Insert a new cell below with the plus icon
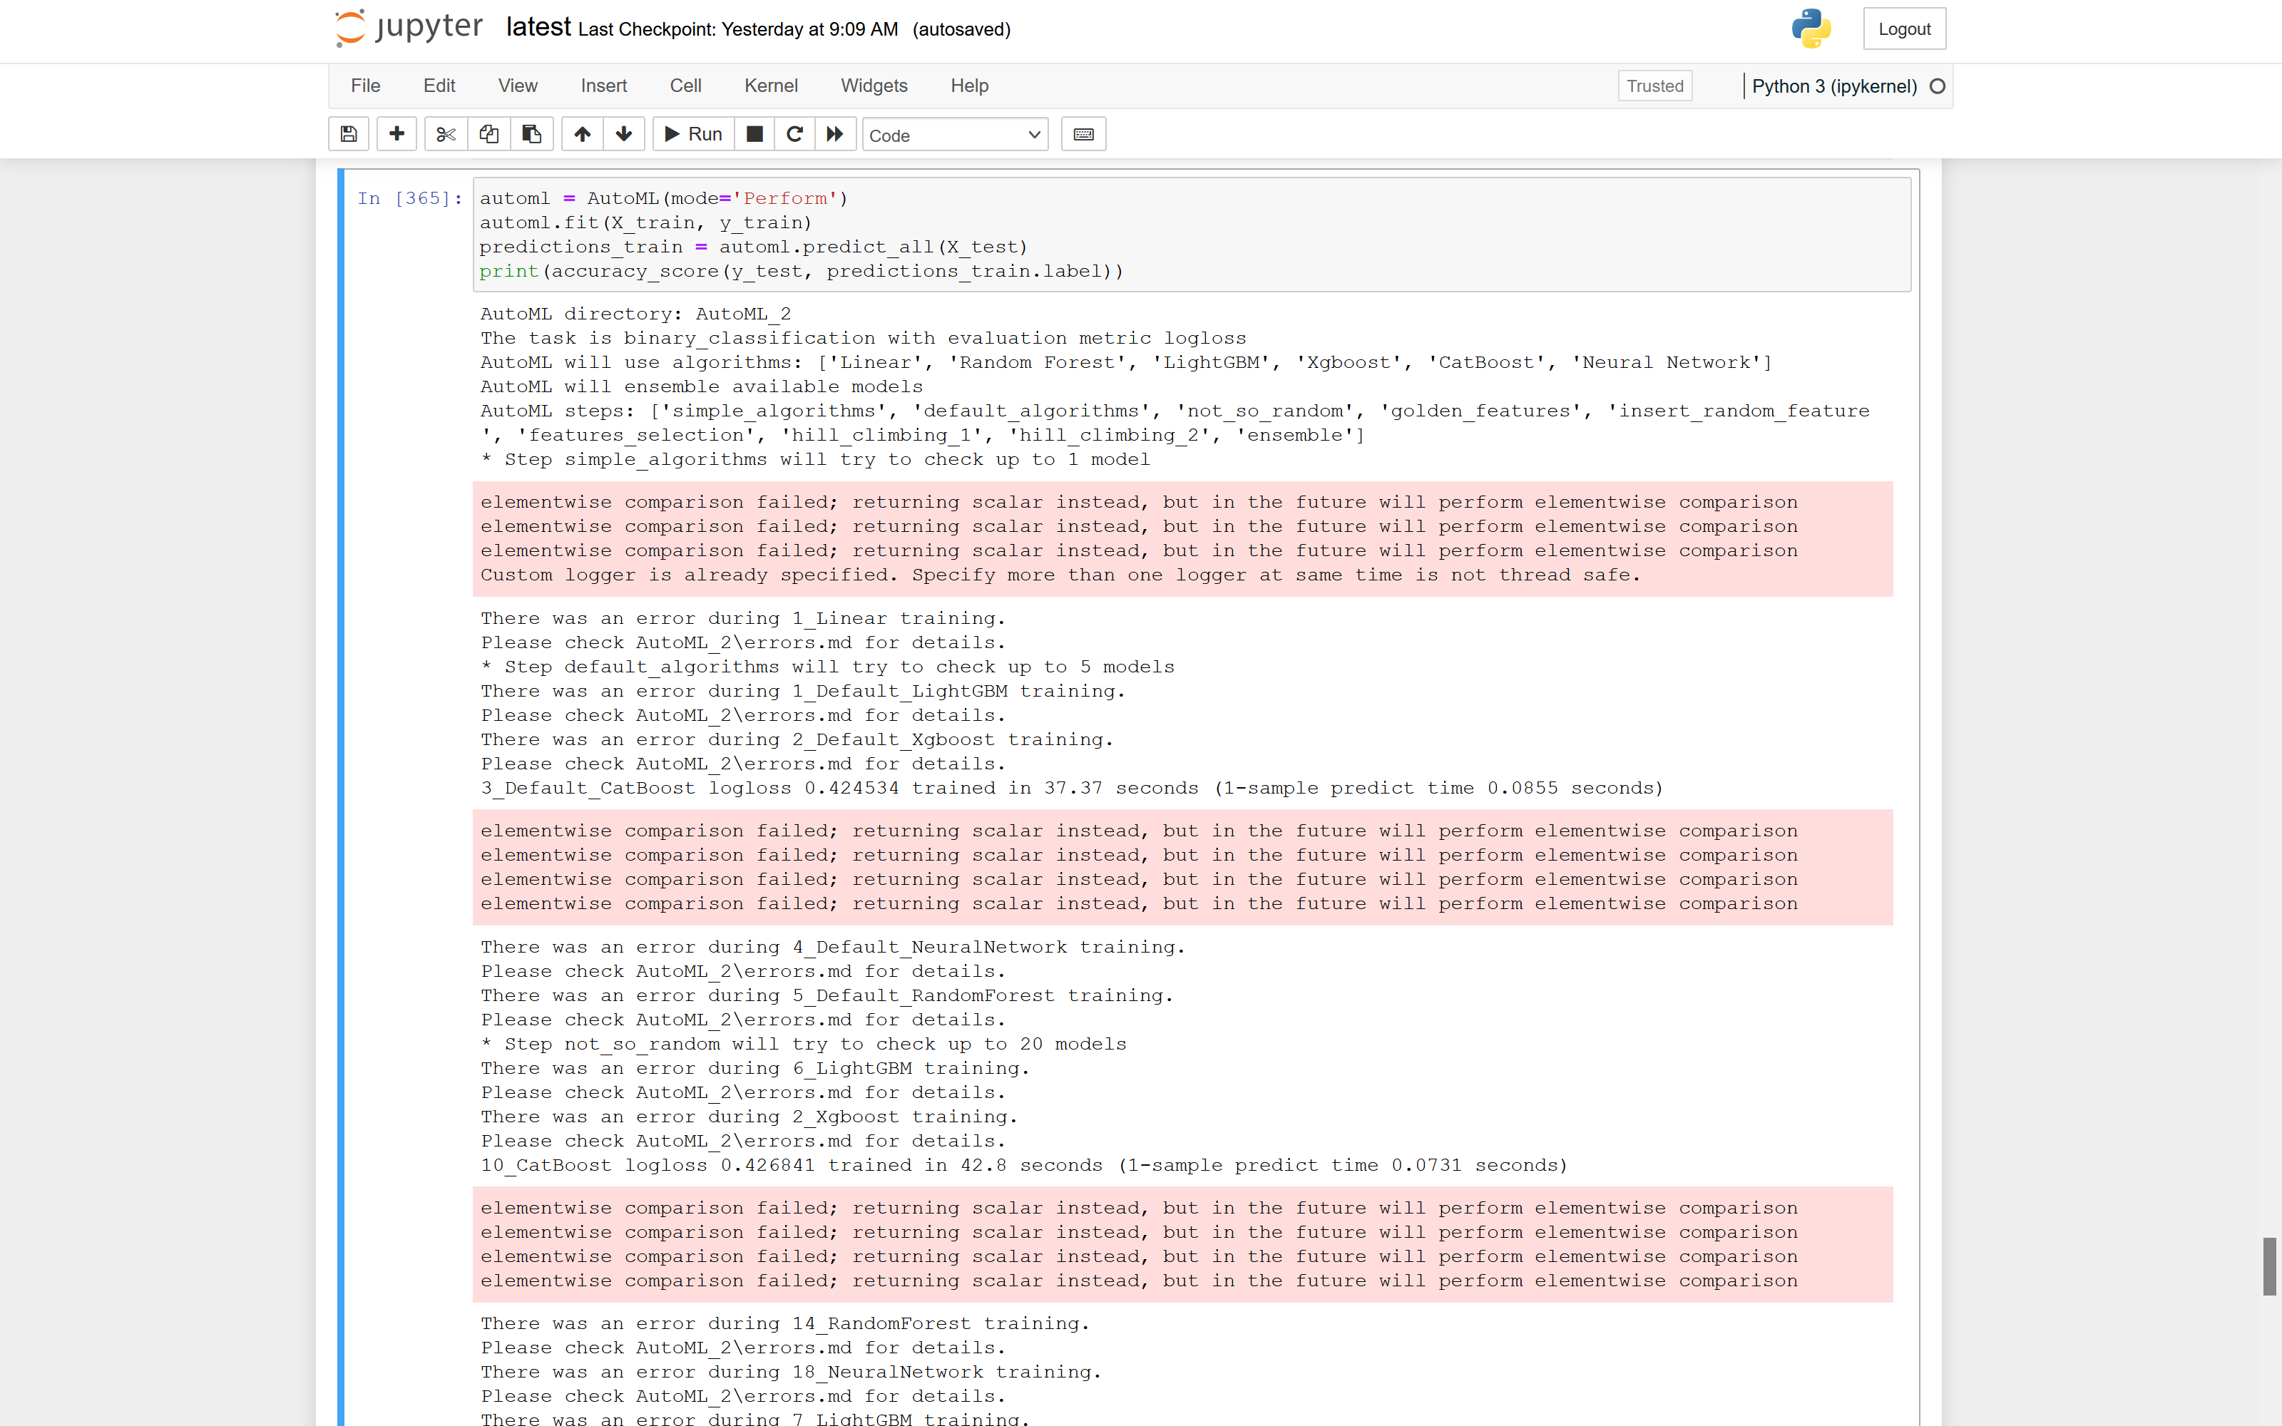 pyautogui.click(x=396, y=134)
